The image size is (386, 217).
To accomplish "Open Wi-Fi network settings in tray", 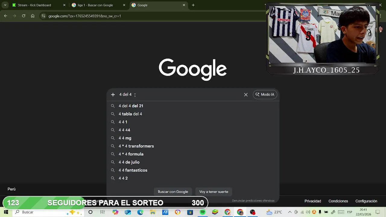I will point(302,212).
